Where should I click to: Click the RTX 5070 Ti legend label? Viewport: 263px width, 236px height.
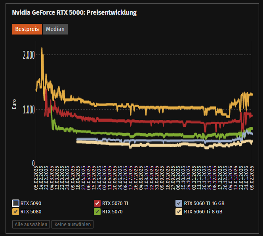click(x=115, y=203)
